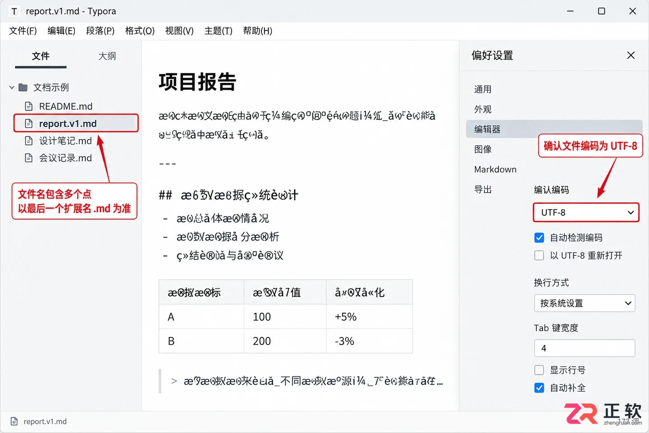The width and height of the screenshot is (649, 433).
Task: Enable 显示行号 checkbox
Action: pos(539,370)
